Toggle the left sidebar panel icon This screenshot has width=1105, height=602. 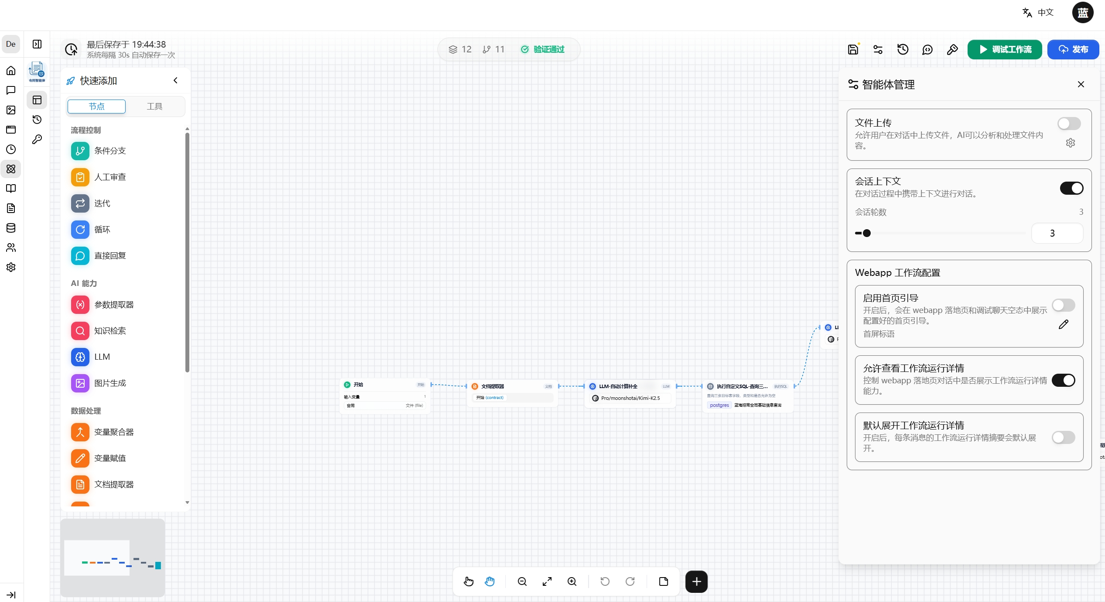click(x=37, y=44)
